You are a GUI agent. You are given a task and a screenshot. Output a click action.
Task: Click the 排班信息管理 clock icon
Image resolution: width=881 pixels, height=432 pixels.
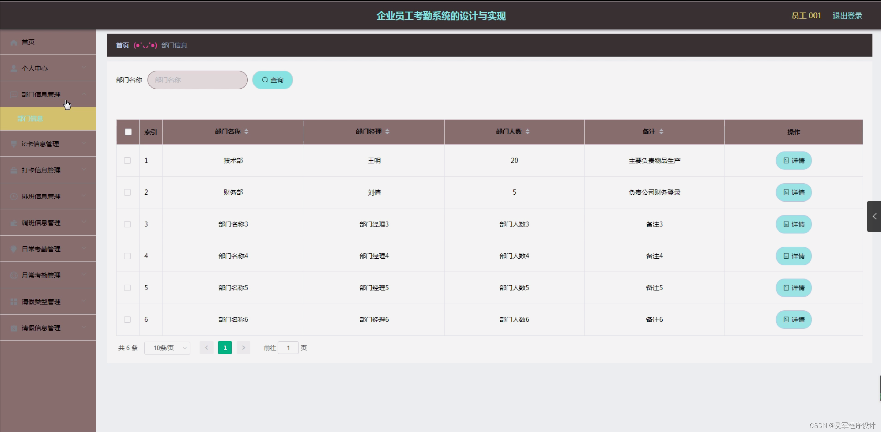(14, 196)
